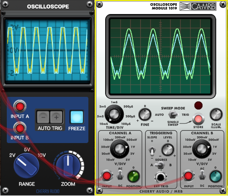
Task: Click the Auto Trig minus button
Action: click(x=43, y=117)
